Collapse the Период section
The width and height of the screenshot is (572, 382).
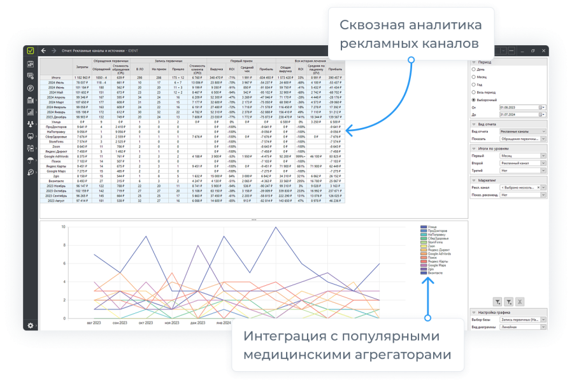474,62
